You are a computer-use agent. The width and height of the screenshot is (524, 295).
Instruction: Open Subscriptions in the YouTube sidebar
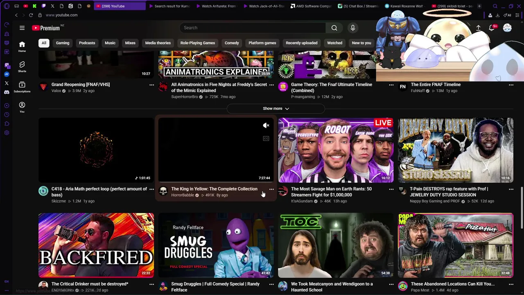coord(22,87)
